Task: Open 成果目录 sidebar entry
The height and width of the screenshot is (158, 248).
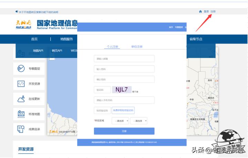Action: pos(29,129)
